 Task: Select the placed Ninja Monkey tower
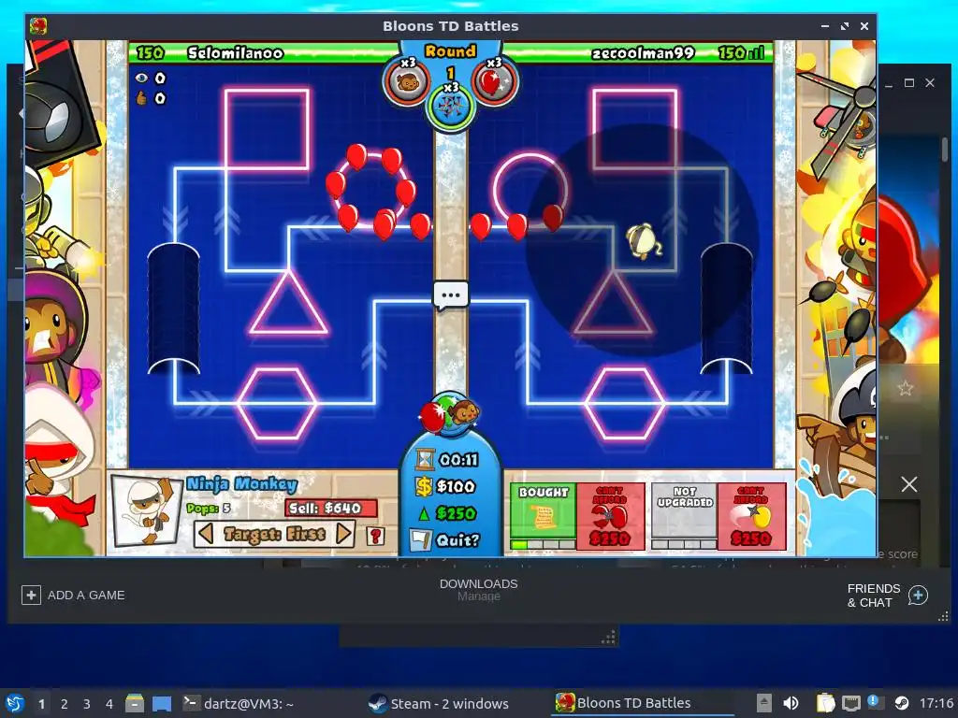click(644, 240)
